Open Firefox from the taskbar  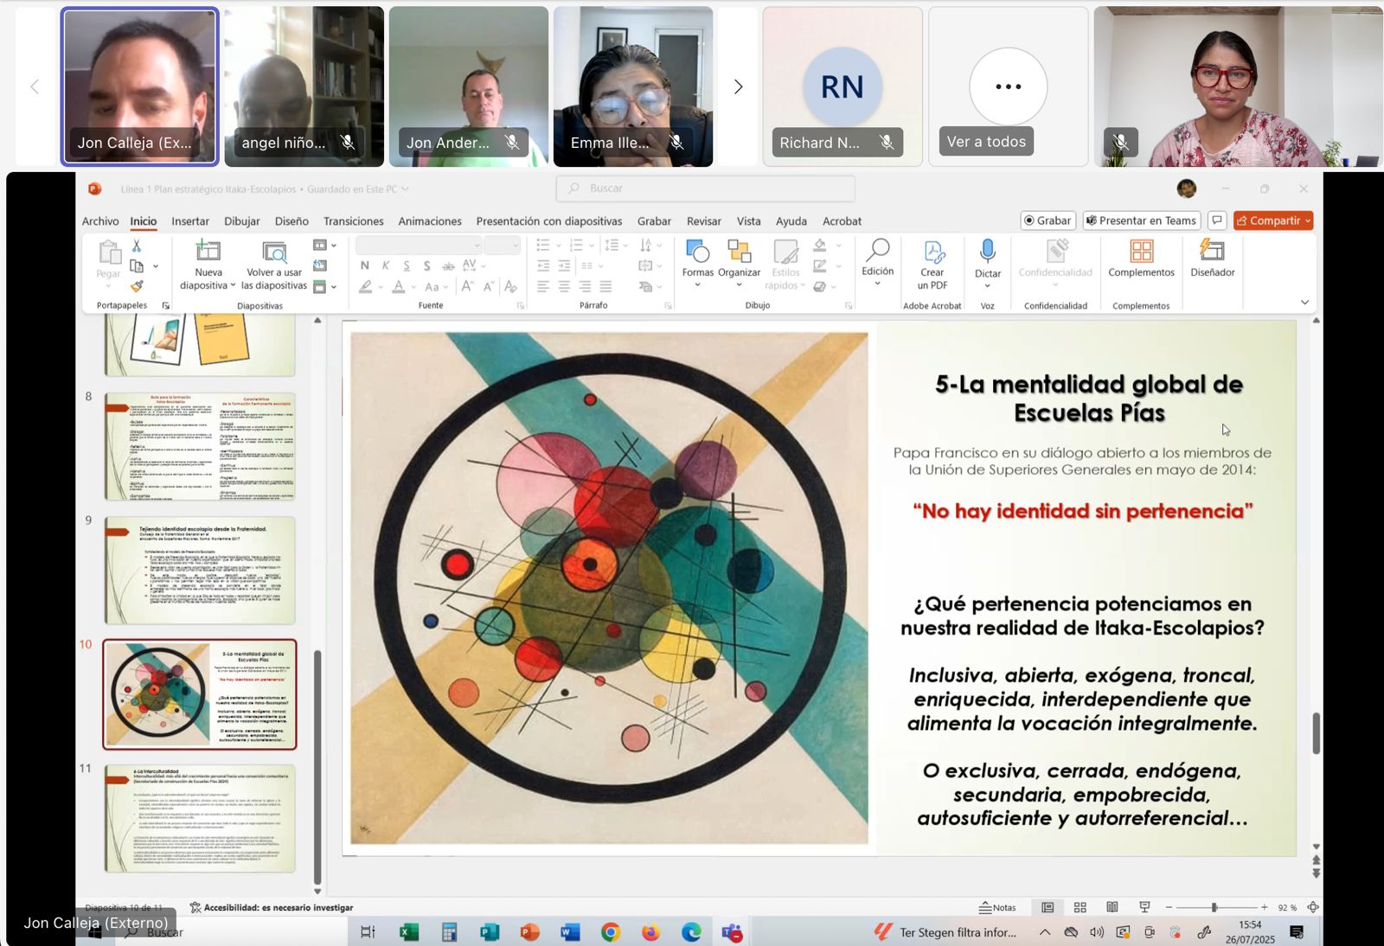pos(650,932)
